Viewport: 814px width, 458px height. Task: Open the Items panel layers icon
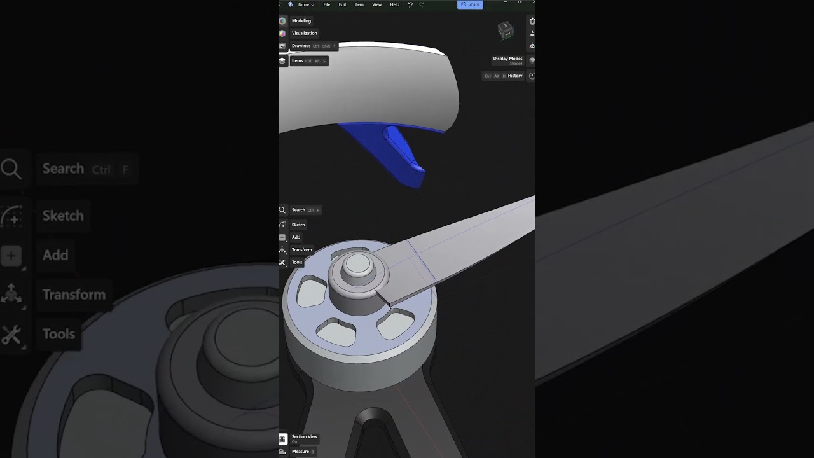282,61
